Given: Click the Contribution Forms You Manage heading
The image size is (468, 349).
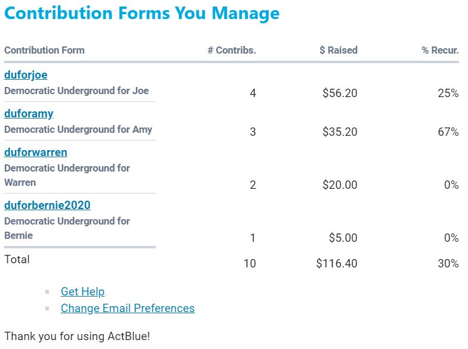Looking at the screenshot, I should pos(142,13).
